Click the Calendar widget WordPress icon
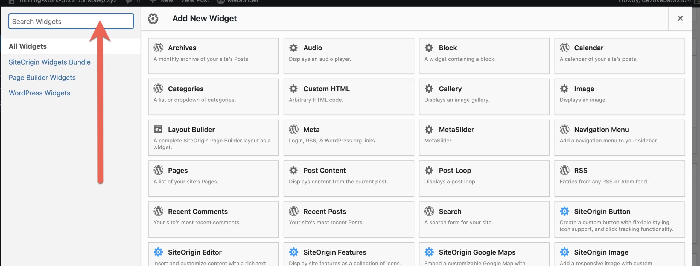This screenshot has height=266, width=700. point(564,48)
